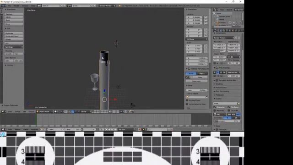Open the Render menu in top bar
The image size is (293, 165).
[x=16, y=6]
